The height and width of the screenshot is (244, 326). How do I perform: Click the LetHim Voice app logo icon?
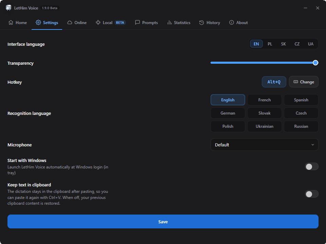tap(8, 8)
